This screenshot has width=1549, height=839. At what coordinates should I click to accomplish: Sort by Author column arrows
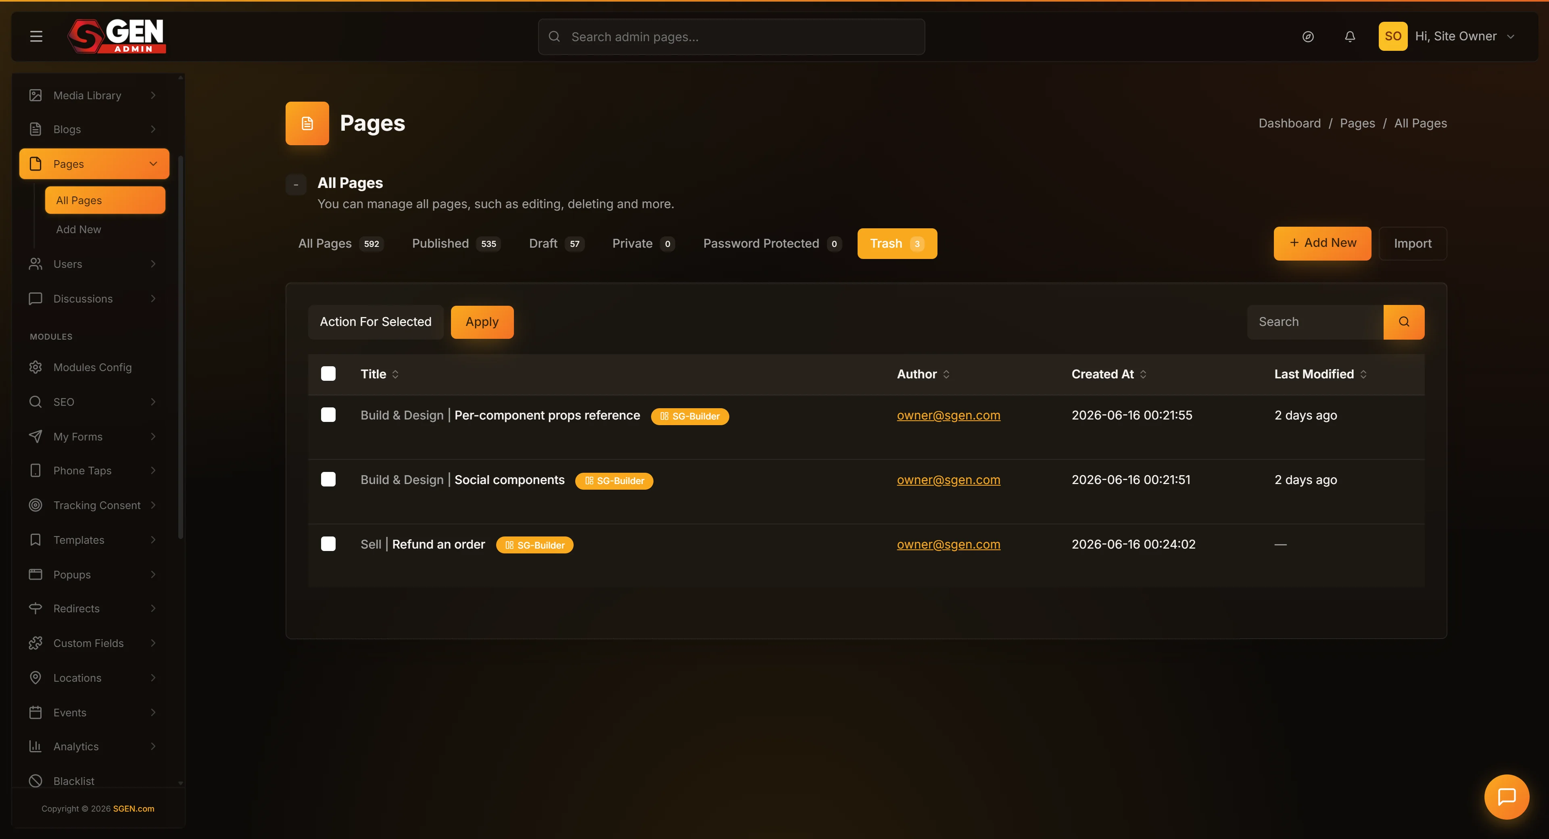946,374
